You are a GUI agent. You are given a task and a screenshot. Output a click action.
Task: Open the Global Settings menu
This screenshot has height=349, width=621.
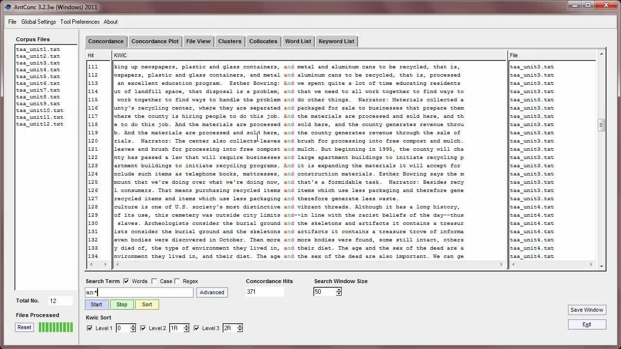(38, 22)
